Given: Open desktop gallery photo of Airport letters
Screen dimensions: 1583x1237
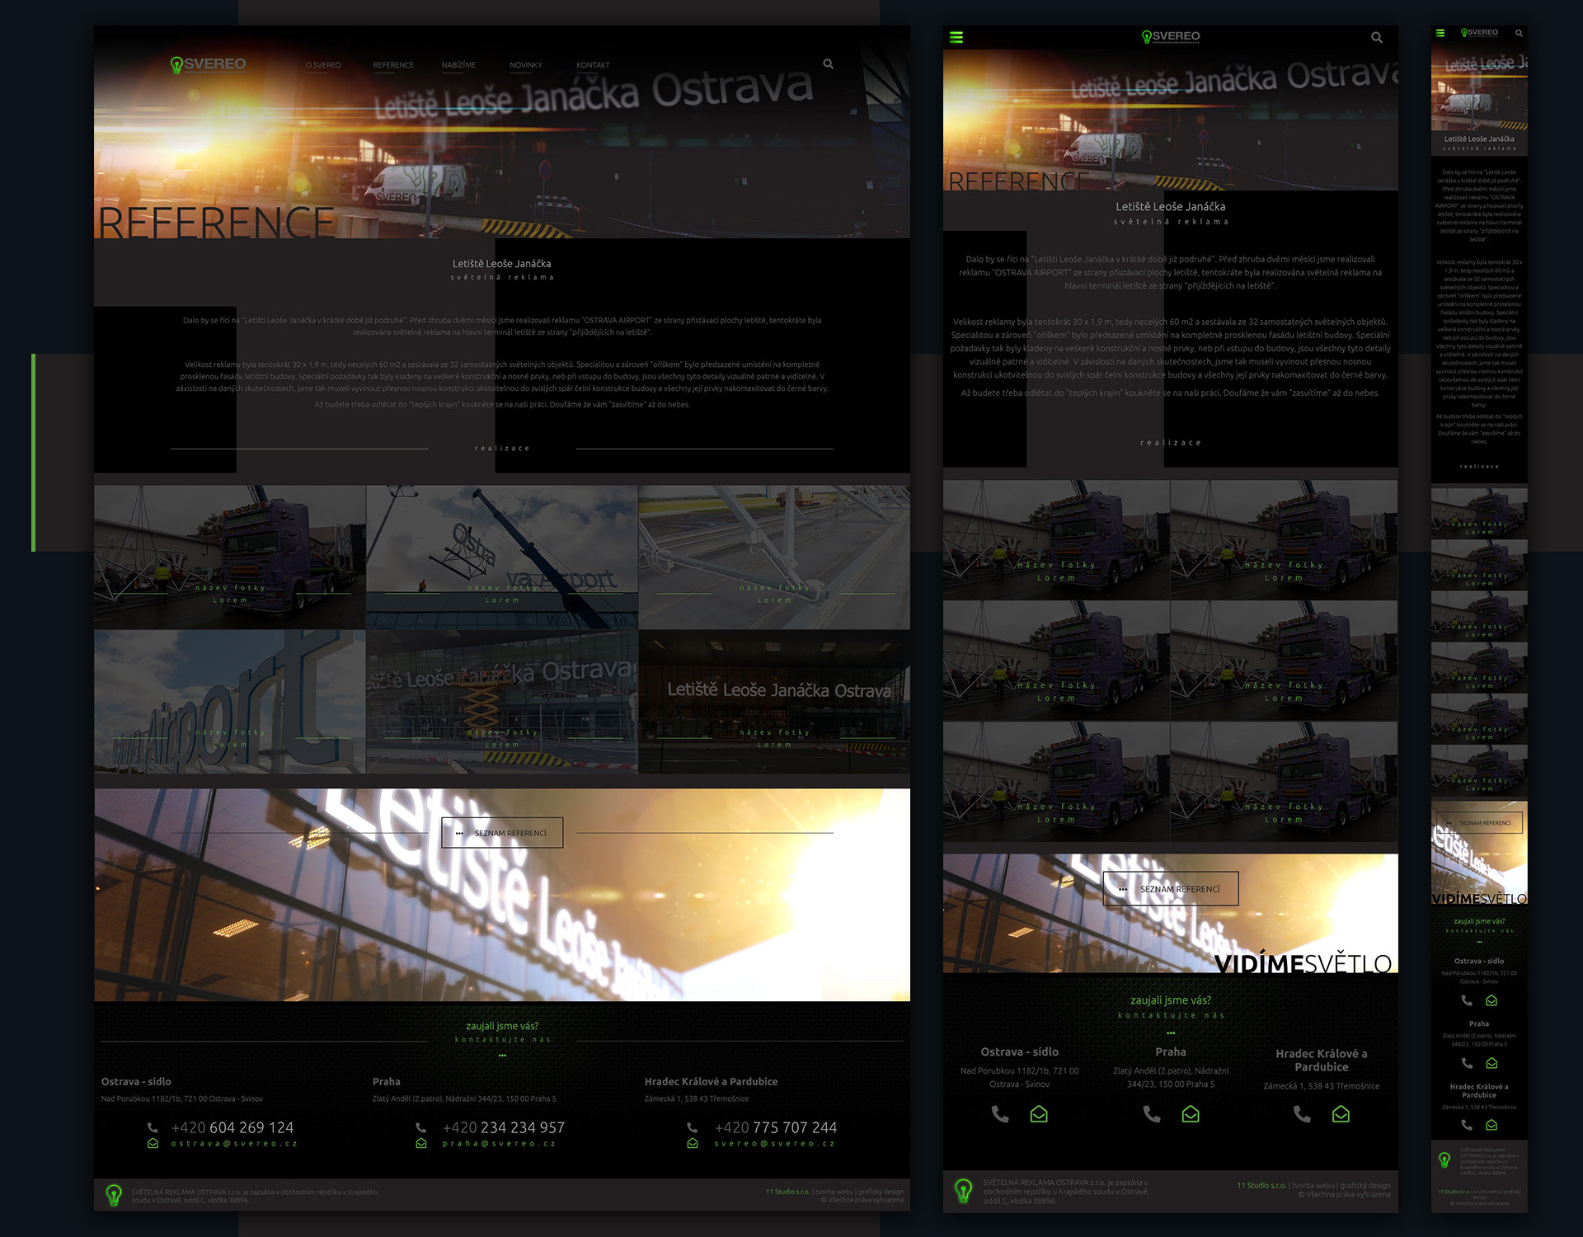Looking at the screenshot, I should pyautogui.click(x=230, y=702).
